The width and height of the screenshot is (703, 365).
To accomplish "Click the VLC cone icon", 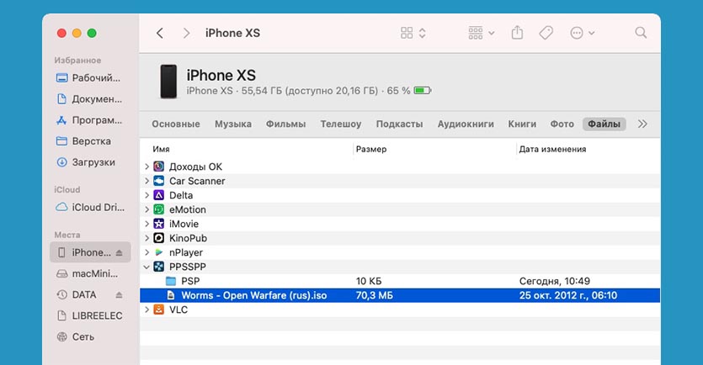I will 159,309.
